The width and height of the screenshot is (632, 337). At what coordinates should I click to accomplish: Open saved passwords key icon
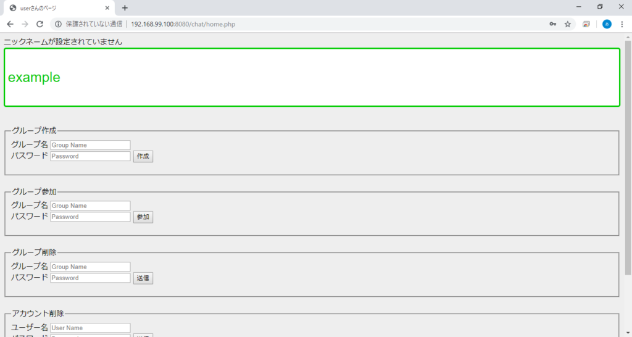coord(553,24)
